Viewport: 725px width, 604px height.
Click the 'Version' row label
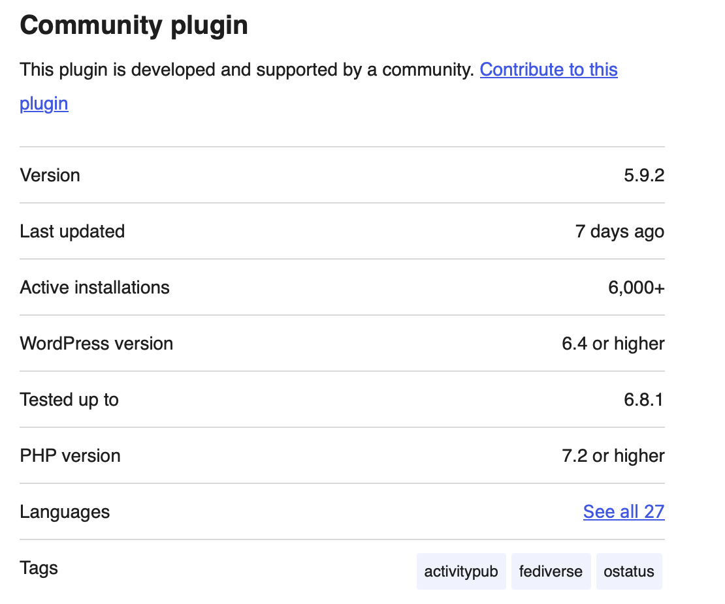pyautogui.click(x=50, y=175)
